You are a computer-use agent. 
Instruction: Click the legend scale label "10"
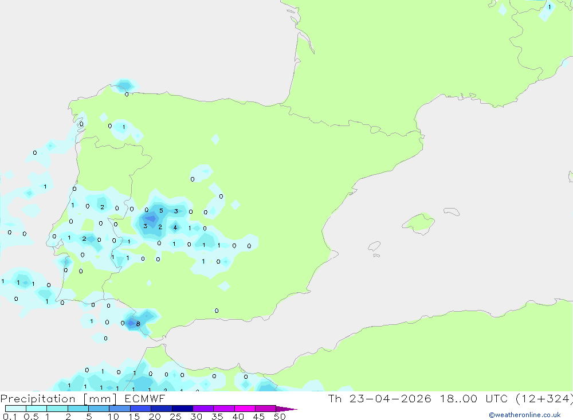(x=113, y=417)
